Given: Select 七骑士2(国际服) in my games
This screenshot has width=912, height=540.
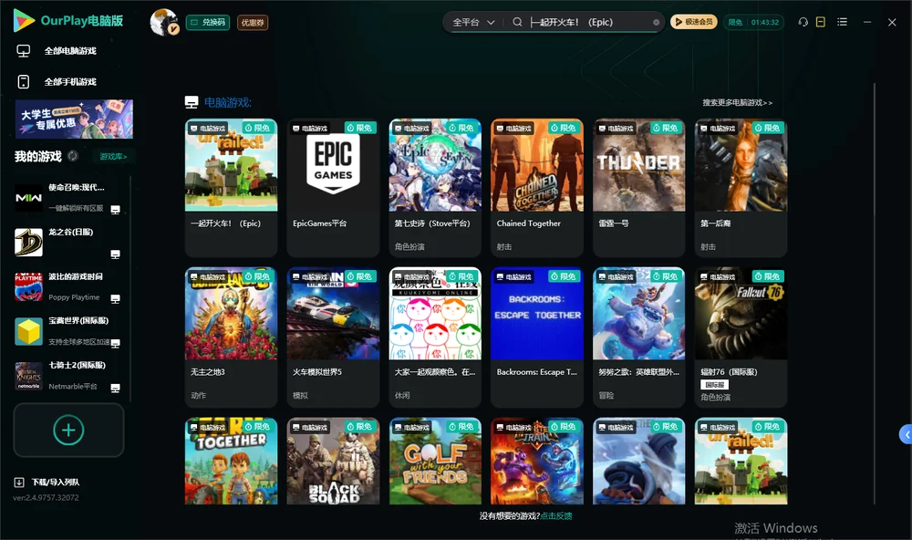Looking at the screenshot, I should (68, 376).
